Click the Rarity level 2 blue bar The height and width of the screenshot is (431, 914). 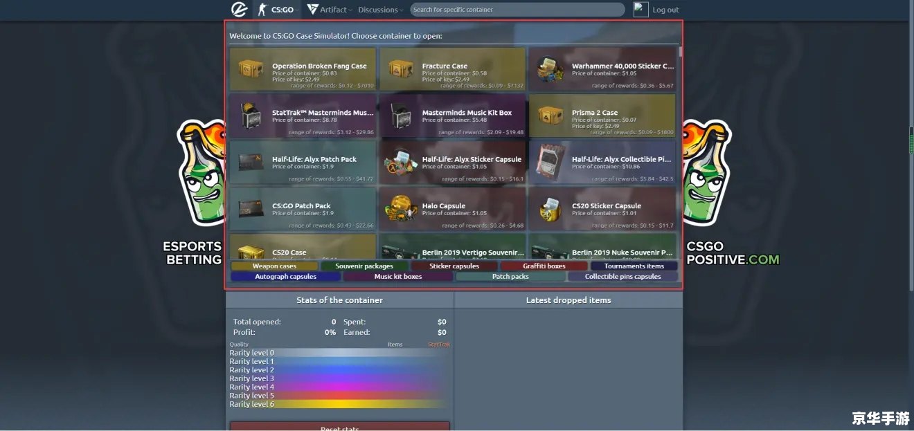339,370
